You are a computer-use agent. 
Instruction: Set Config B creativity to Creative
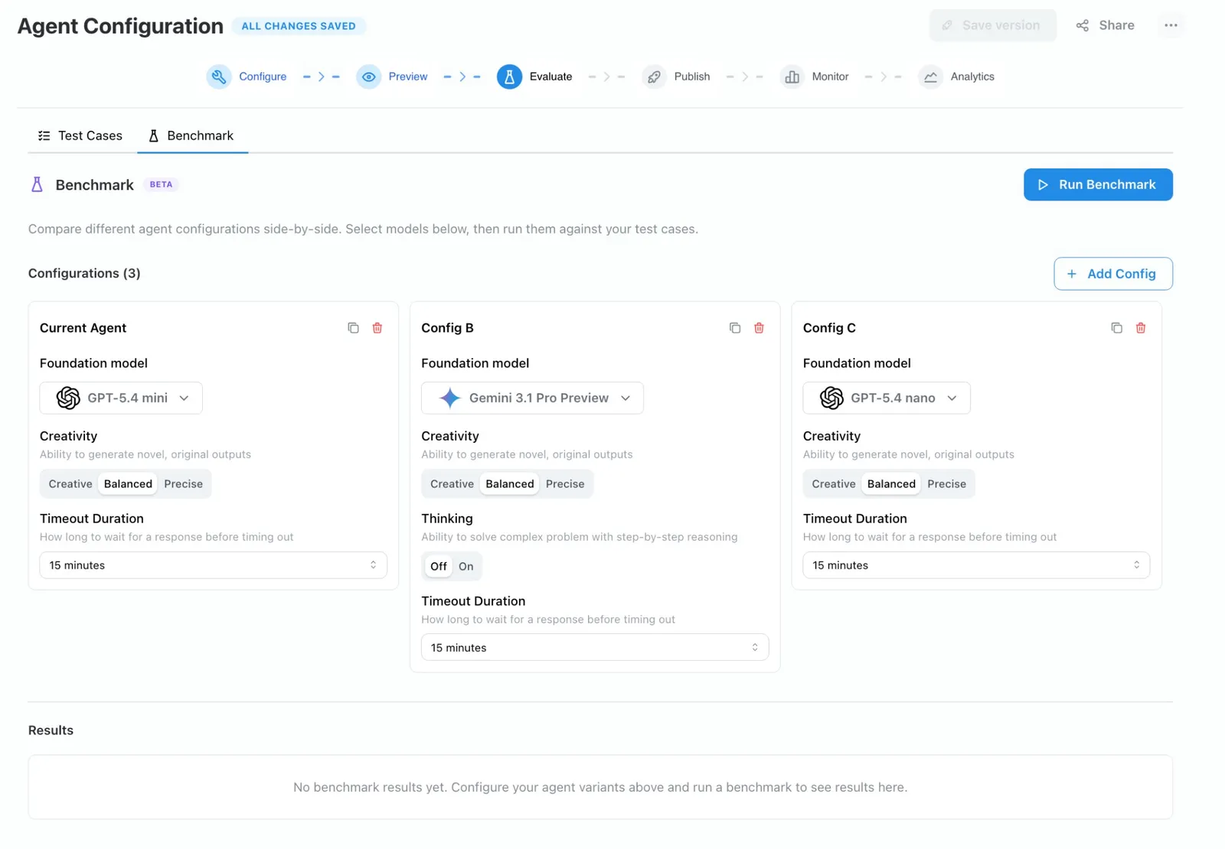click(x=452, y=484)
